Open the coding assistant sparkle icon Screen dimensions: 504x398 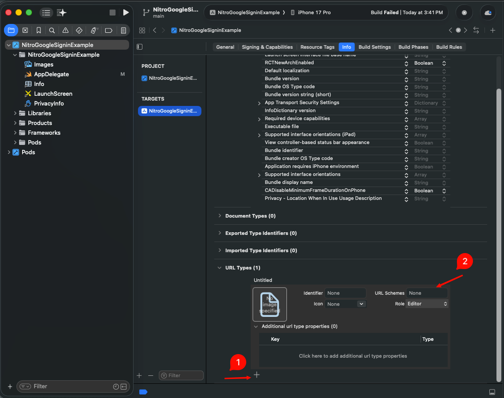click(x=61, y=12)
